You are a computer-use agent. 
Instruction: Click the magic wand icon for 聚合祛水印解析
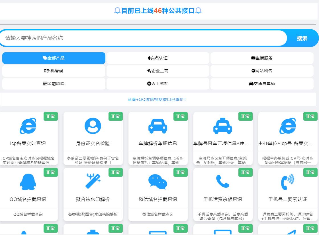[x=93, y=181]
